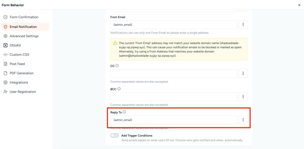Open the Reply To three-dot menu
The image size is (304, 149).
click(x=243, y=120)
